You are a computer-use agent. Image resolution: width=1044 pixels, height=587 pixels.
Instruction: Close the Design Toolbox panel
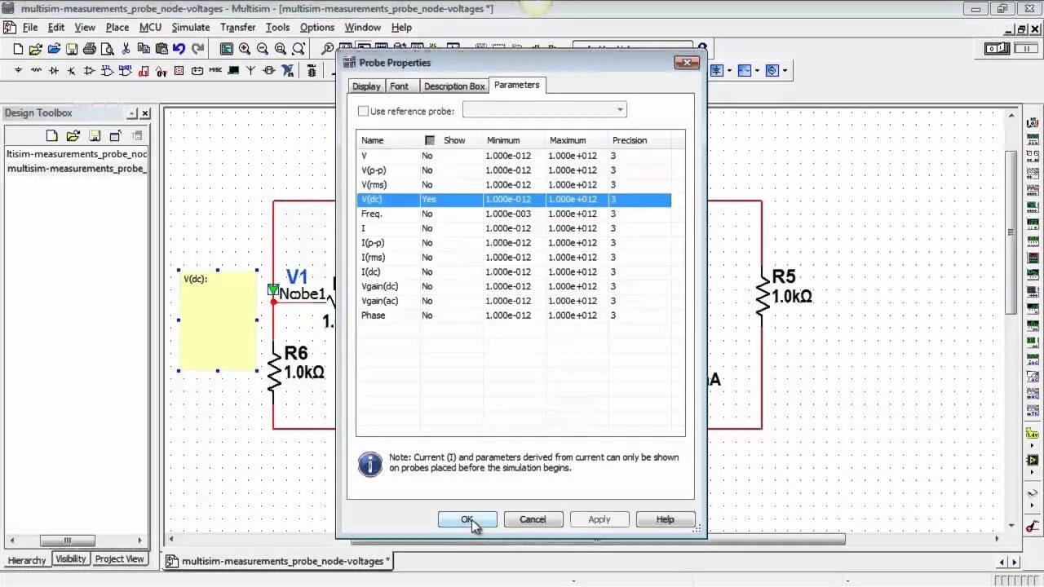145,113
